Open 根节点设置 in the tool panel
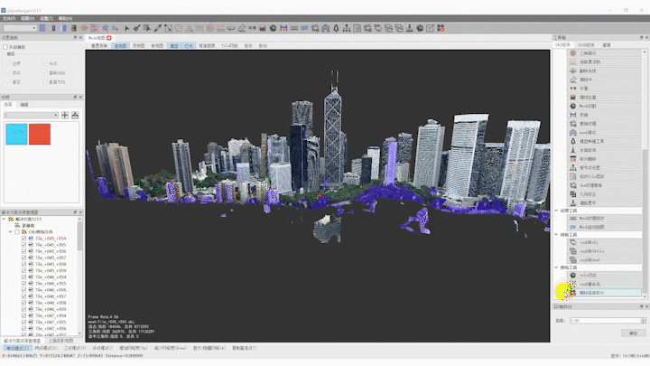Screen dimensions: 650x366 click(604, 168)
